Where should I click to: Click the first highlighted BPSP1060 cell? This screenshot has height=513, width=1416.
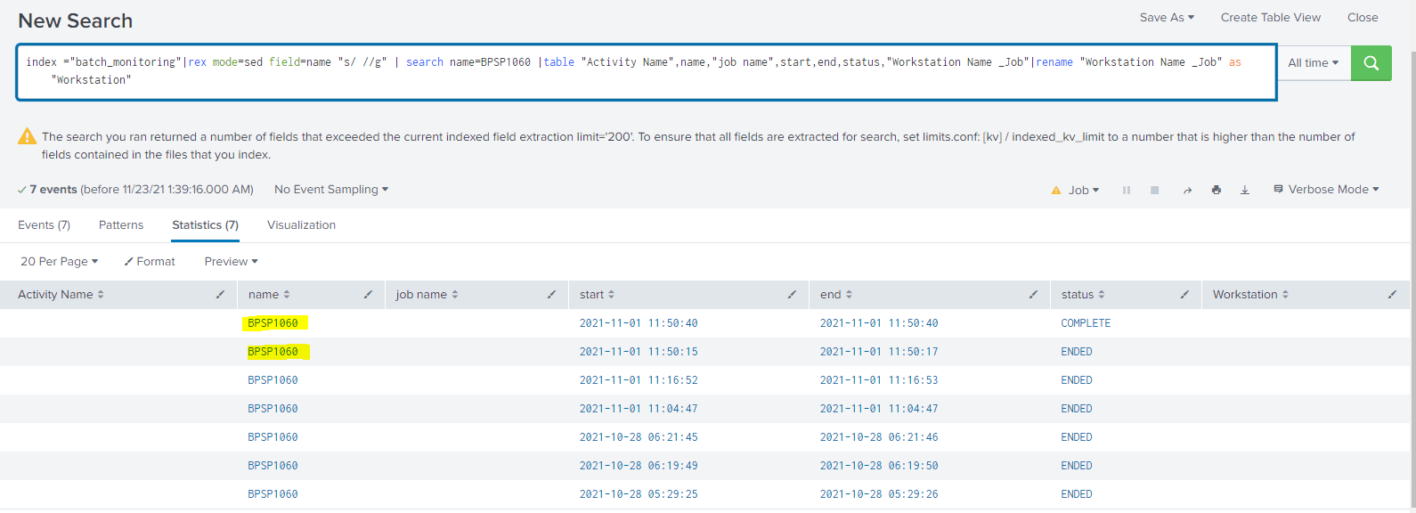[273, 323]
